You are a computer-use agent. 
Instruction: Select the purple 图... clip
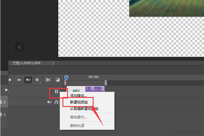(x=95, y=89)
